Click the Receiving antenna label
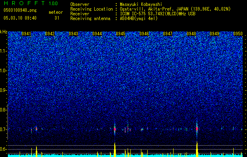The width and height of the screenshot is (247, 157). pos(90,18)
